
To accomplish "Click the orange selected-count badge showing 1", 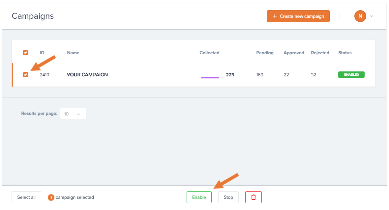I will click(51, 197).
